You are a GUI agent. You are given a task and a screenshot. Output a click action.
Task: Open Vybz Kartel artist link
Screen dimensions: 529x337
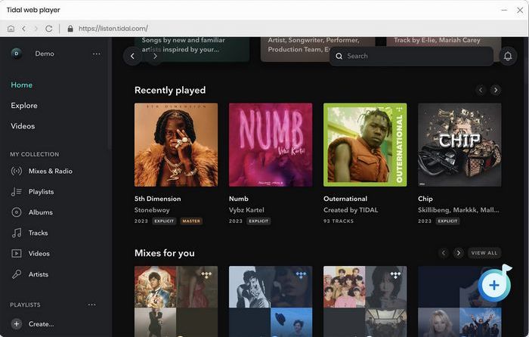(x=246, y=210)
